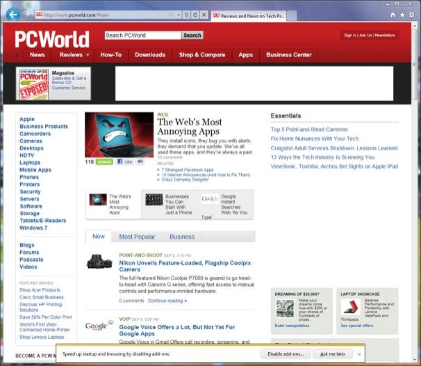Open the News menu item

pos(37,55)
